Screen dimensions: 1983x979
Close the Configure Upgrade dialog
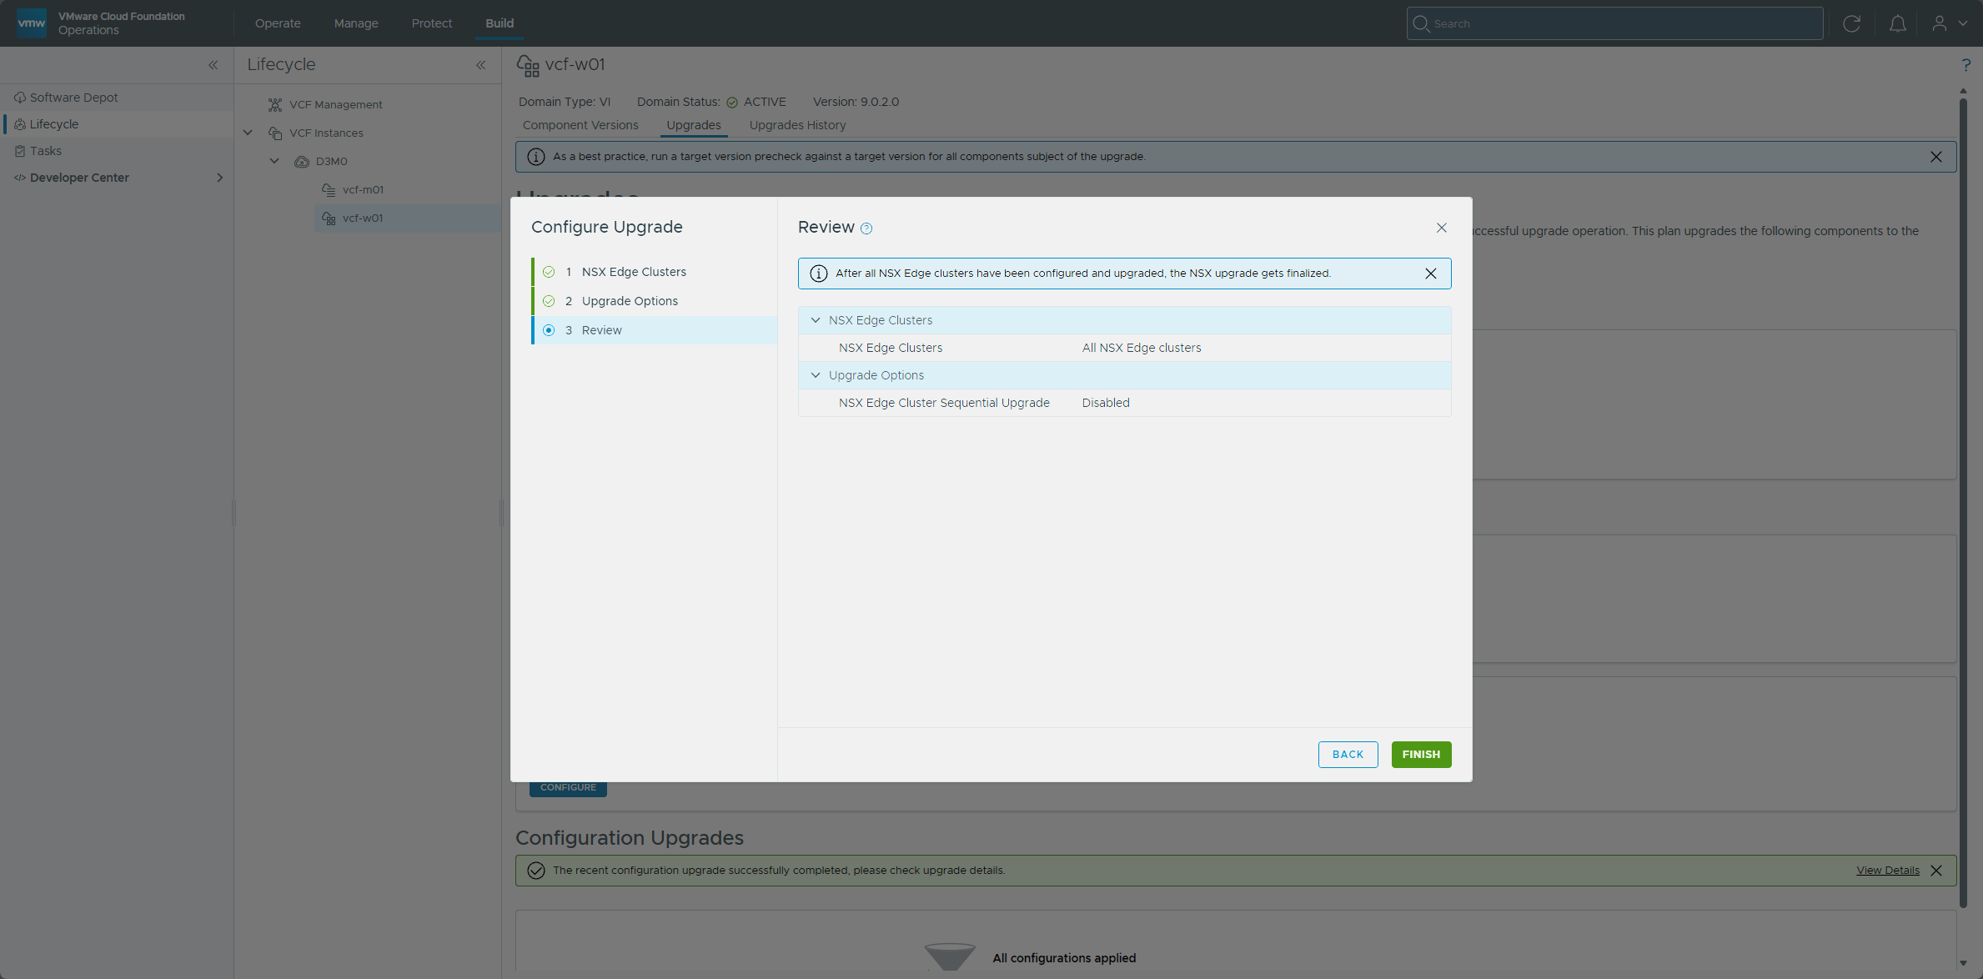coord(1441,228)
